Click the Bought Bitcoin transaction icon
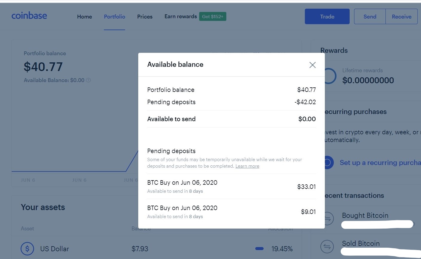Screen dimensions: 421x259 pyautogui.click(x=327, y=219)
